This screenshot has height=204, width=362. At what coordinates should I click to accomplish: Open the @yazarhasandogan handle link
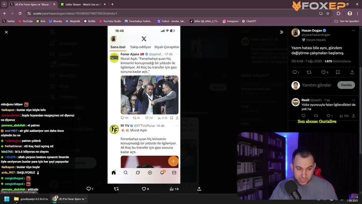(316, 35)
